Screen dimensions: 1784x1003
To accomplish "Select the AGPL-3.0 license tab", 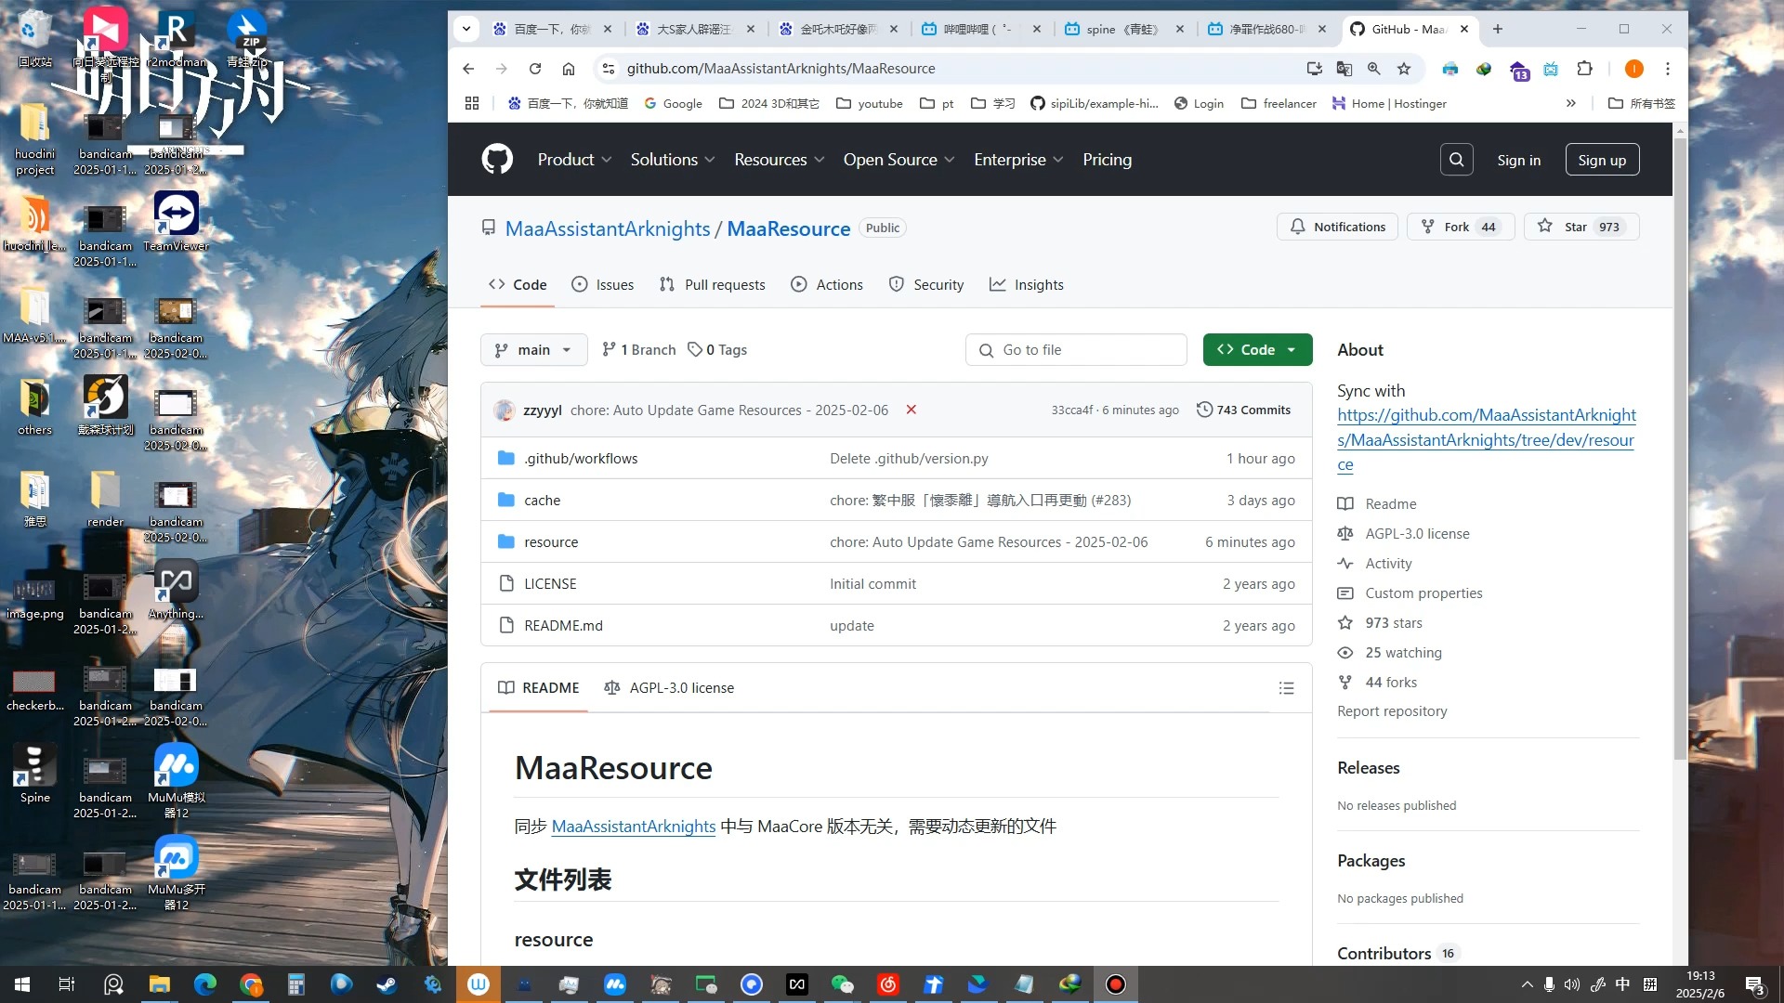I will tap(669, 688).
